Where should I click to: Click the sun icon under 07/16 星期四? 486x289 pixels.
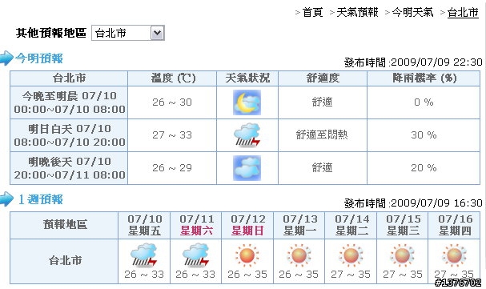tap(455, 255)
